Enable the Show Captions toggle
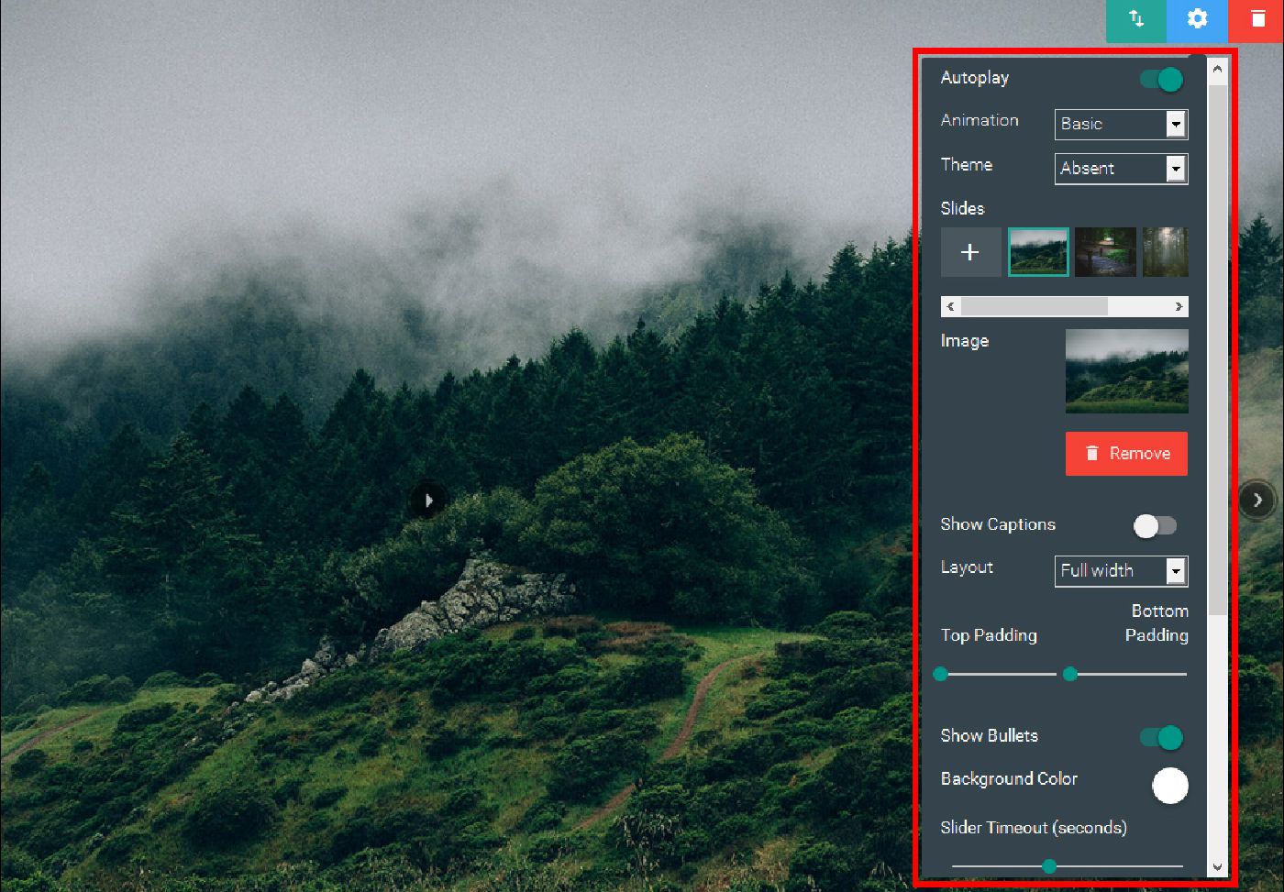The image size is (1284, 892). pyautogui.click(x=1155, y=525)
